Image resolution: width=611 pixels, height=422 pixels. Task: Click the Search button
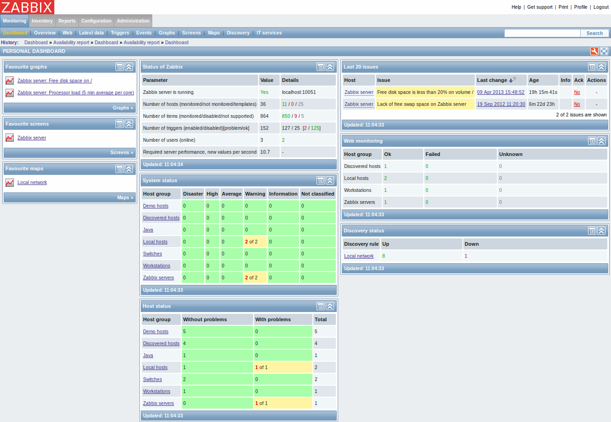pyautogui.click(x=594, y=33)
